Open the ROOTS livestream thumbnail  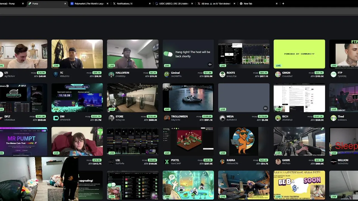click(x=244, y=54)
